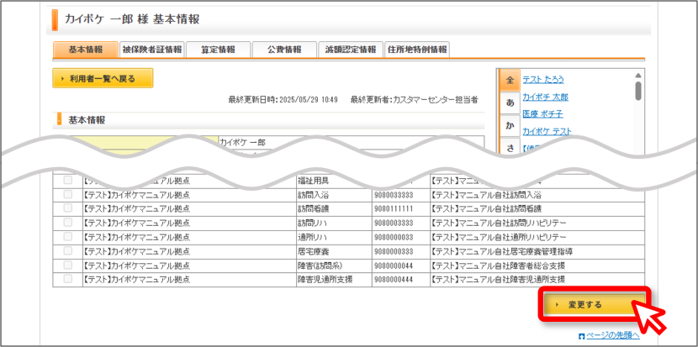Filter user list by あ index
Image resolution: width=698 pixels, height=347 pixels.
(x=510, y=103)
